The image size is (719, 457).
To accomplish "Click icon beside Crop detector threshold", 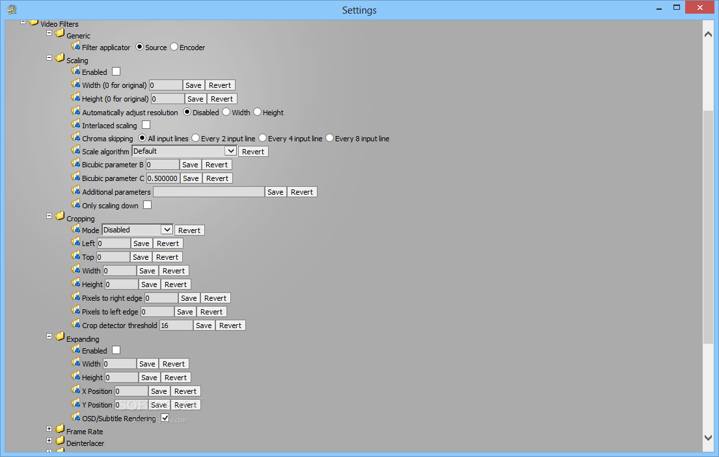I will (x=75, y=324).
